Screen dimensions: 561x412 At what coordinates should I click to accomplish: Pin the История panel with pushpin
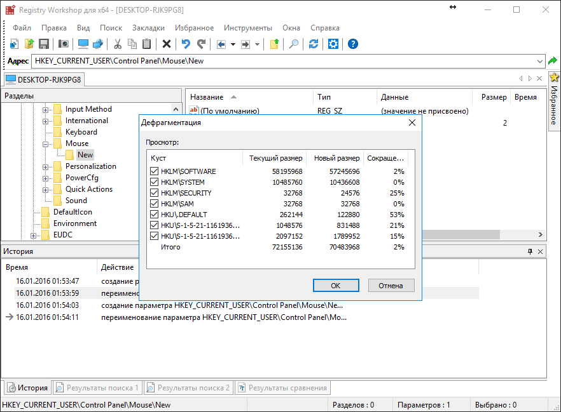tap(530, 251)
